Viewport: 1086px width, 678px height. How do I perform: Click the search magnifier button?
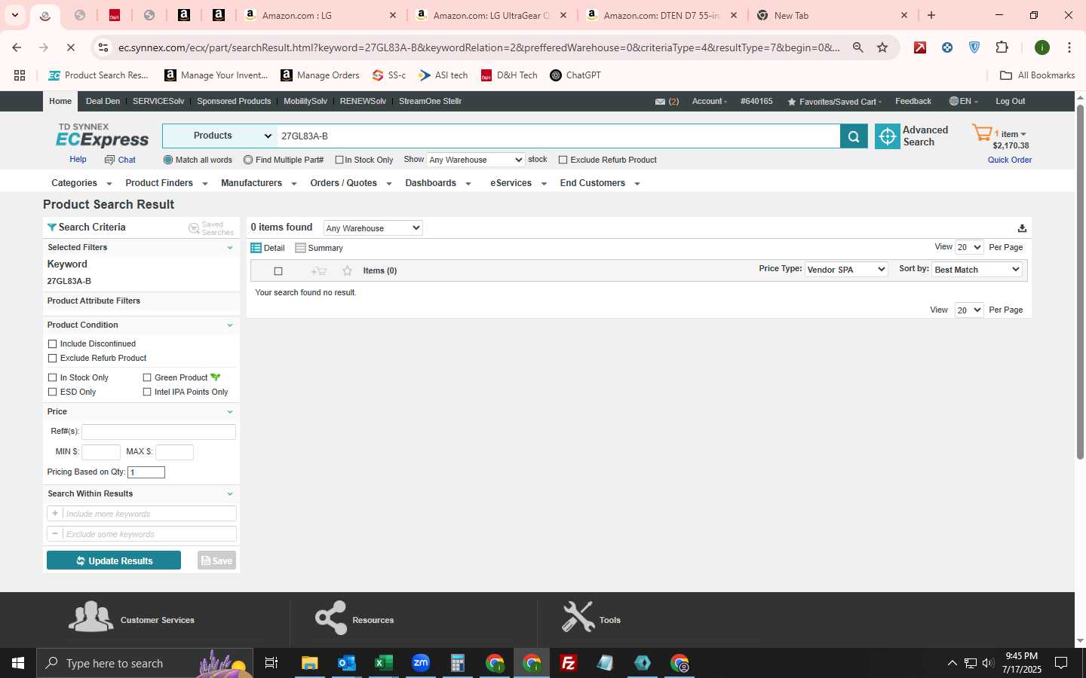(x=854, y=136)
